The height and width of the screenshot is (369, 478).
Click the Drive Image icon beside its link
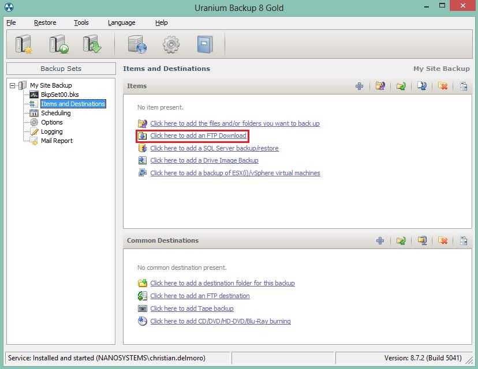(143, 160)
